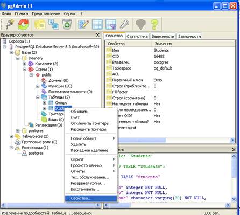Screen dimensions: 240x215
Task: Close the SQL panel
Action: click(x=234, y=149)
